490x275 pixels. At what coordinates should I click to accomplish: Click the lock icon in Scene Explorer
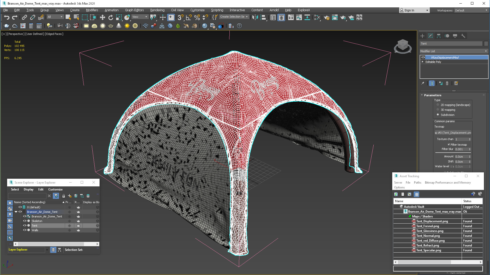64,196
